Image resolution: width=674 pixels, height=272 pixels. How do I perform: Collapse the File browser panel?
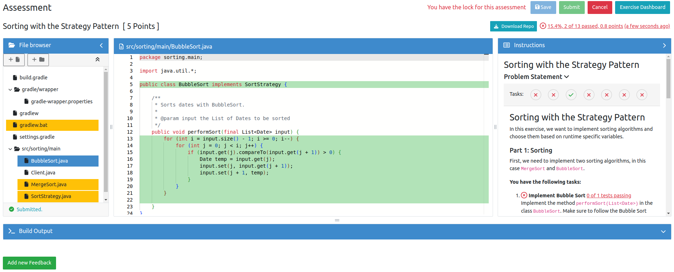pyautogui.click(x=101, y=45)
